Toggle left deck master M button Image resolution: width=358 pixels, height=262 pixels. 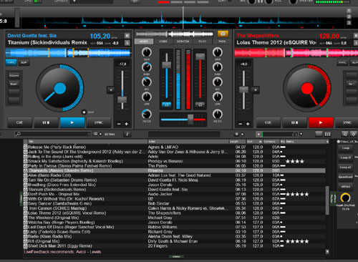[x=127, y=36]
